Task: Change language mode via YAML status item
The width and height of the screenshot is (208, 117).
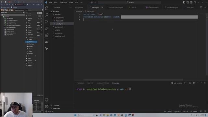Action: pos(195,111)
